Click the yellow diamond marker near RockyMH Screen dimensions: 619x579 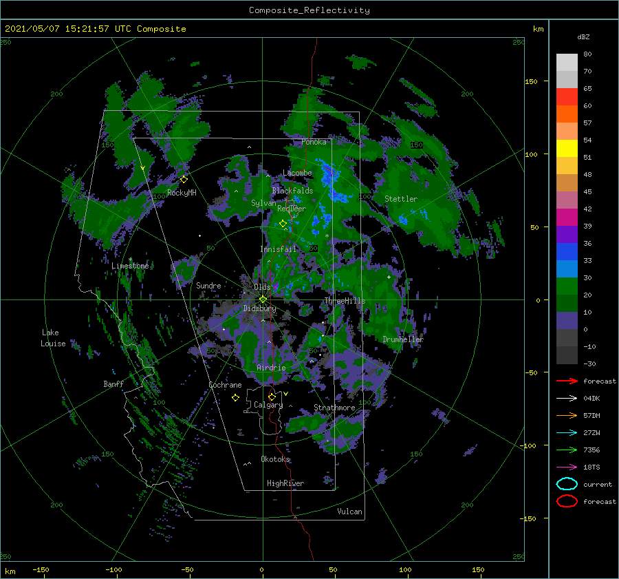point(184,180)
